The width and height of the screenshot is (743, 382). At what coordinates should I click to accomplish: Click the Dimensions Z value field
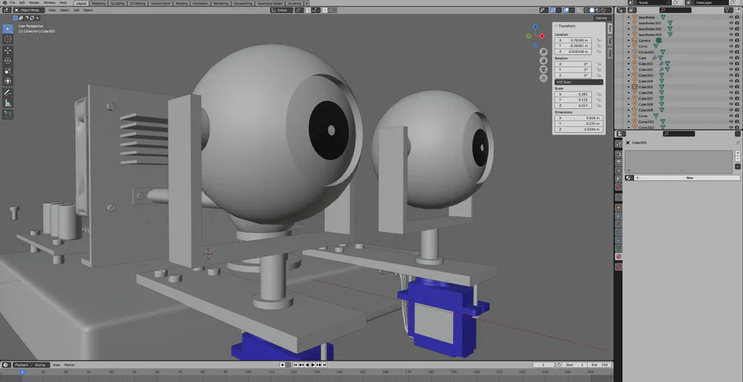(x=579, y=130)
